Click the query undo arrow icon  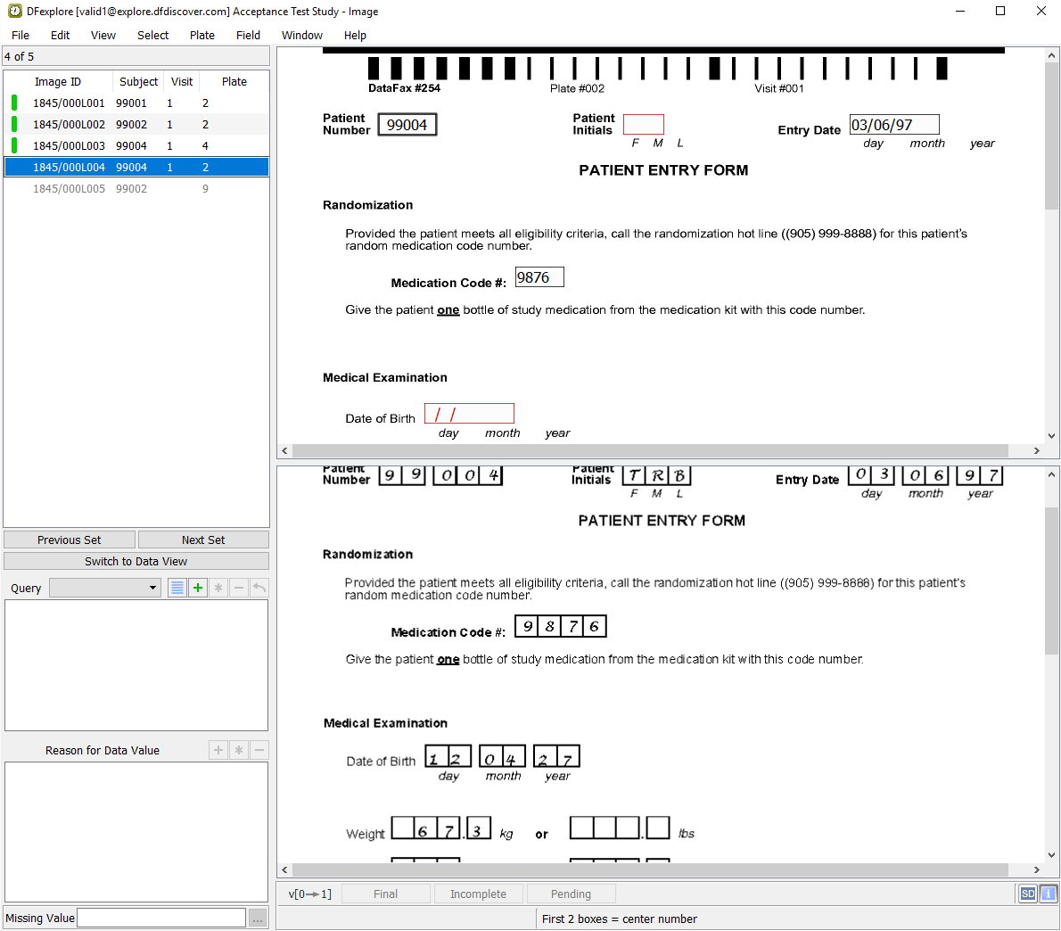[259, 588]
